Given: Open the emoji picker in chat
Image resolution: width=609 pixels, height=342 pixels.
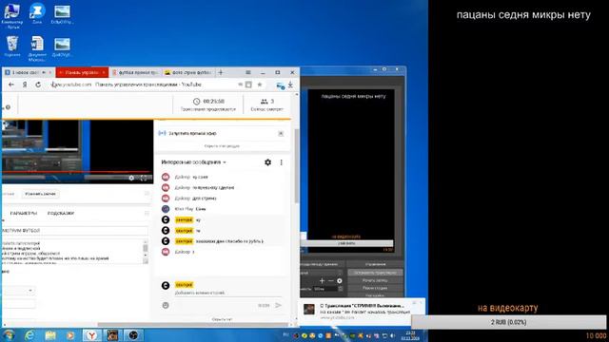Looking at the screenshot, I should coord(166,305).
